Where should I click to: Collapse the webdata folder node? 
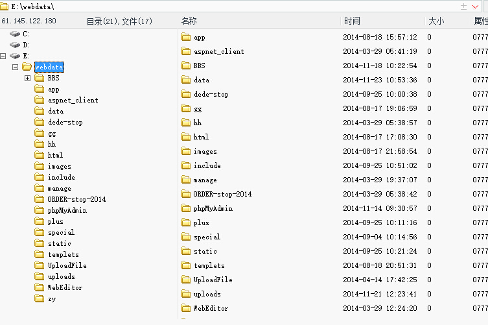tap(15, 67)
